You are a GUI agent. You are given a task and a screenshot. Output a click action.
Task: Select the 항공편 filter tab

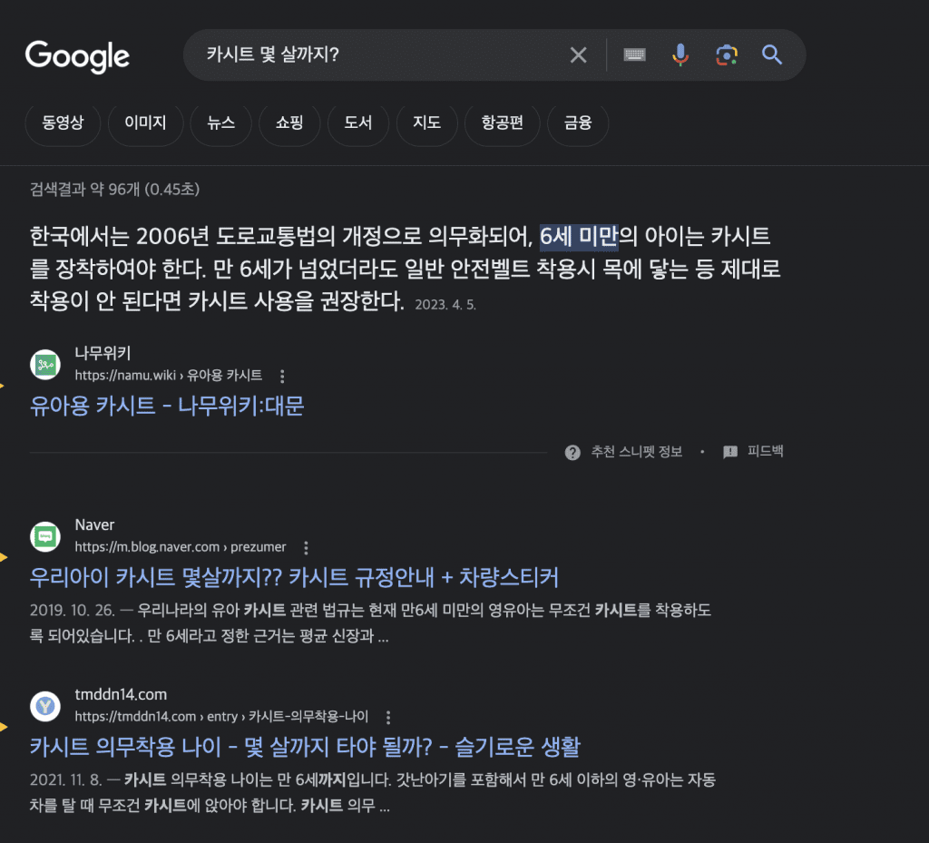pos(503,123)
